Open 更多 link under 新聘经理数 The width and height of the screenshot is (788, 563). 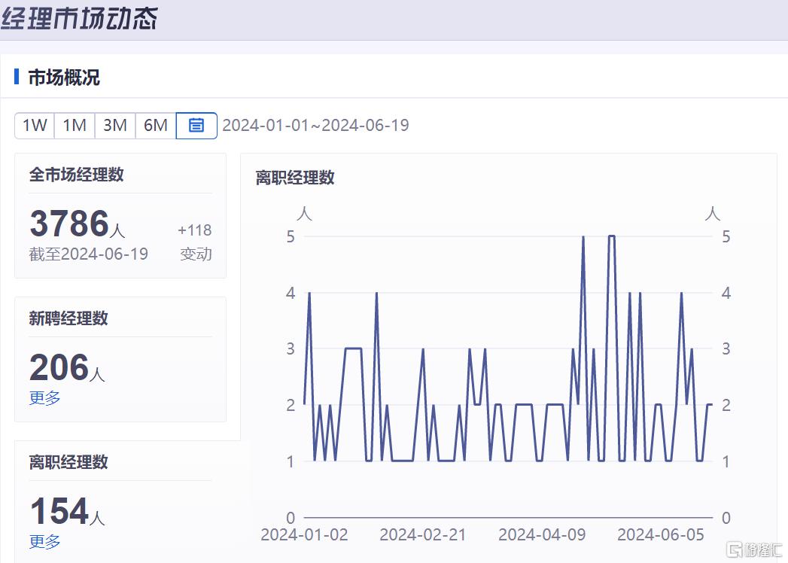(x=44, y=397)
